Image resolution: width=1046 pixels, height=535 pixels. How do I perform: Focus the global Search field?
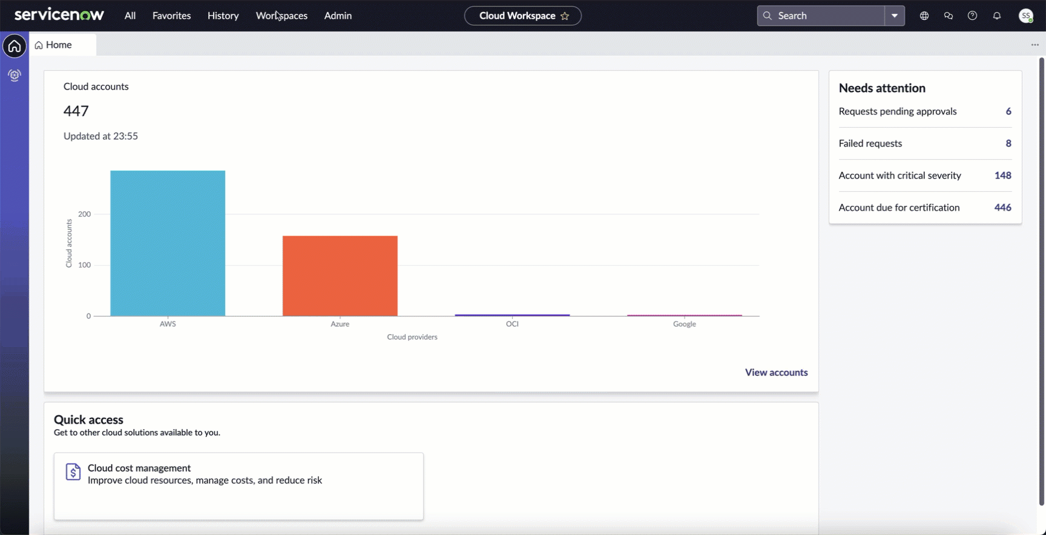[821, 16]
